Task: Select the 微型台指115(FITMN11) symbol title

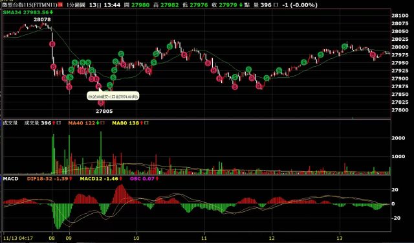Action: [30, 5]
